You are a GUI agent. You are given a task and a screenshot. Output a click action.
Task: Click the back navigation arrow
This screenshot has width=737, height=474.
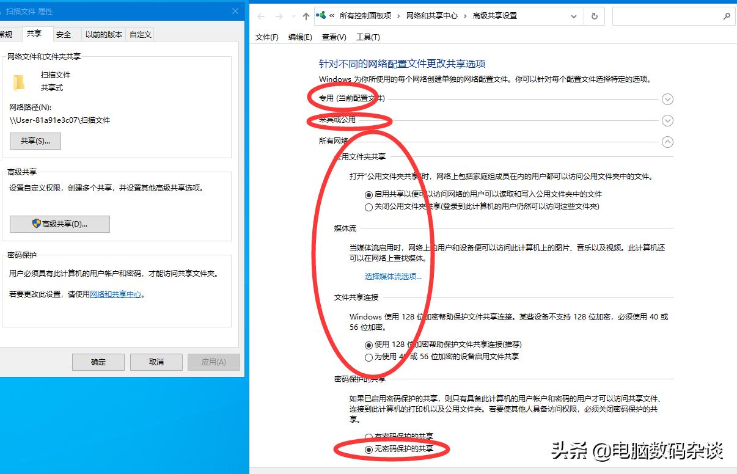(262, 16)
